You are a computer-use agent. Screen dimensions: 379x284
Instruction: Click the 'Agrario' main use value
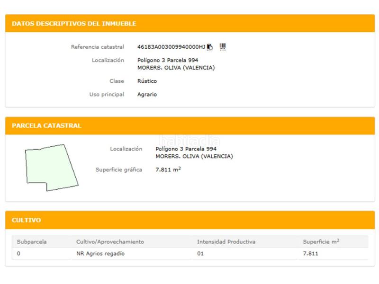[147, 94]
